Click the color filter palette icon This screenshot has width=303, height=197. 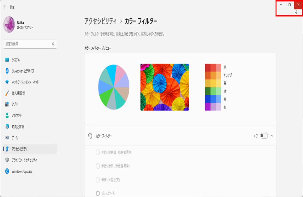[90, 136]
